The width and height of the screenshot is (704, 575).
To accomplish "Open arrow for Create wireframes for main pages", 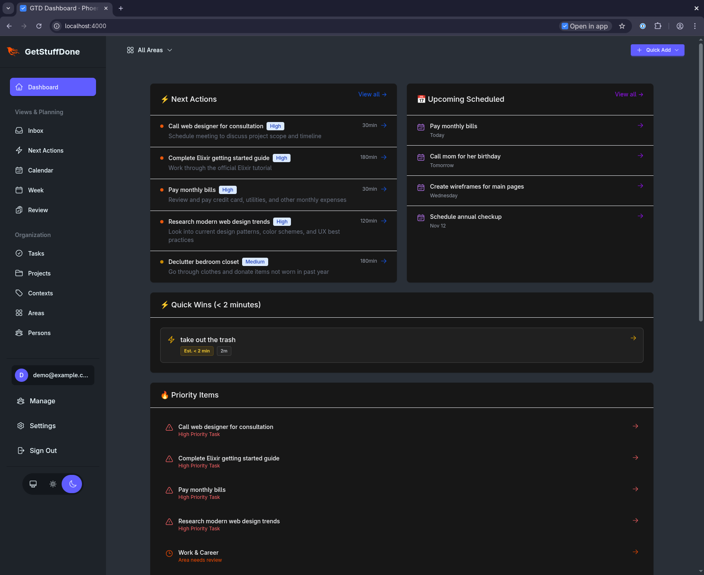I will click(x=640, y=186).
